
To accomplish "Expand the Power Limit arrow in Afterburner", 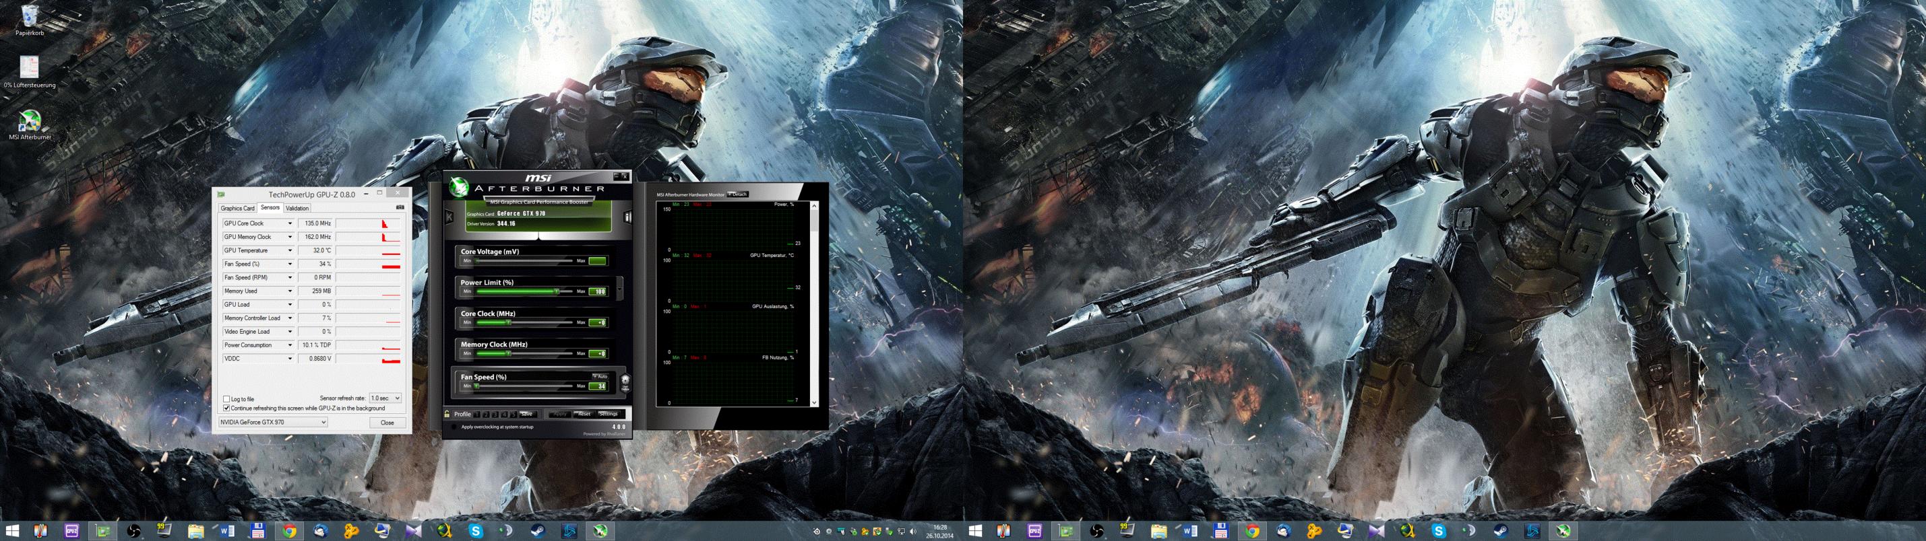I will click(620, 288).
